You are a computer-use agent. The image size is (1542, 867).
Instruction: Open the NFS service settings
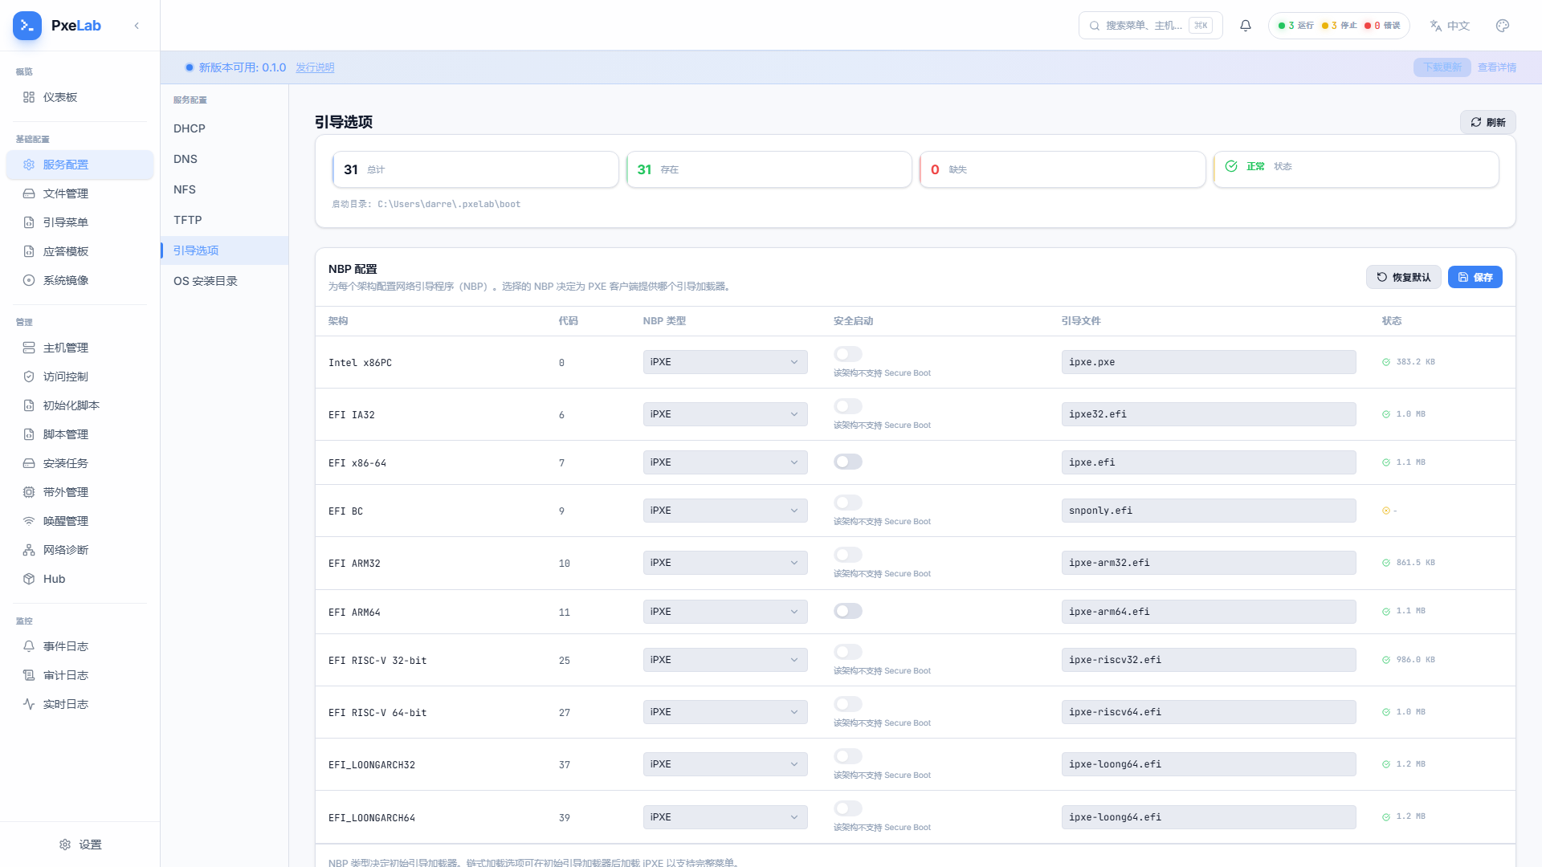pos(225,189)
